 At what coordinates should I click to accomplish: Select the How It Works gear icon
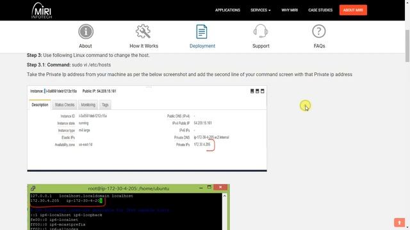coord(143,31)
